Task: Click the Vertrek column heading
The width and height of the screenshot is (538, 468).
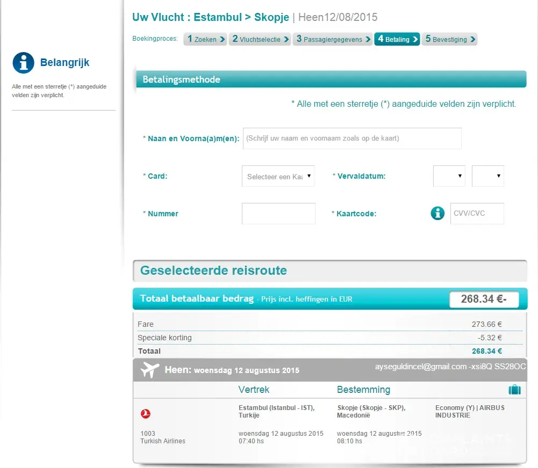Action: point(254,390)
